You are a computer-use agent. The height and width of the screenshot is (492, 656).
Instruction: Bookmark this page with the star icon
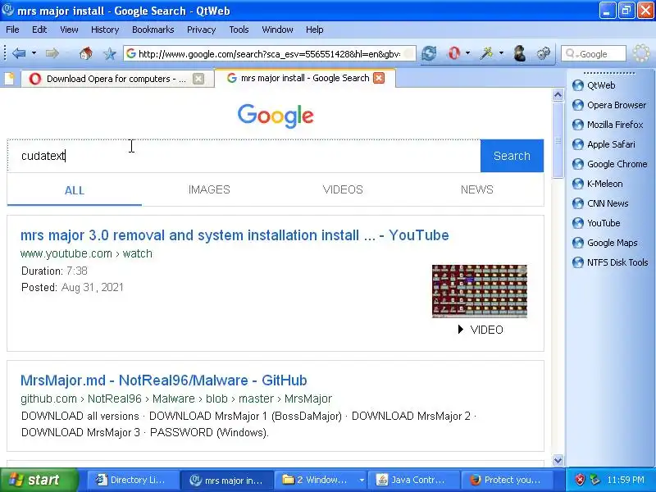110,53
